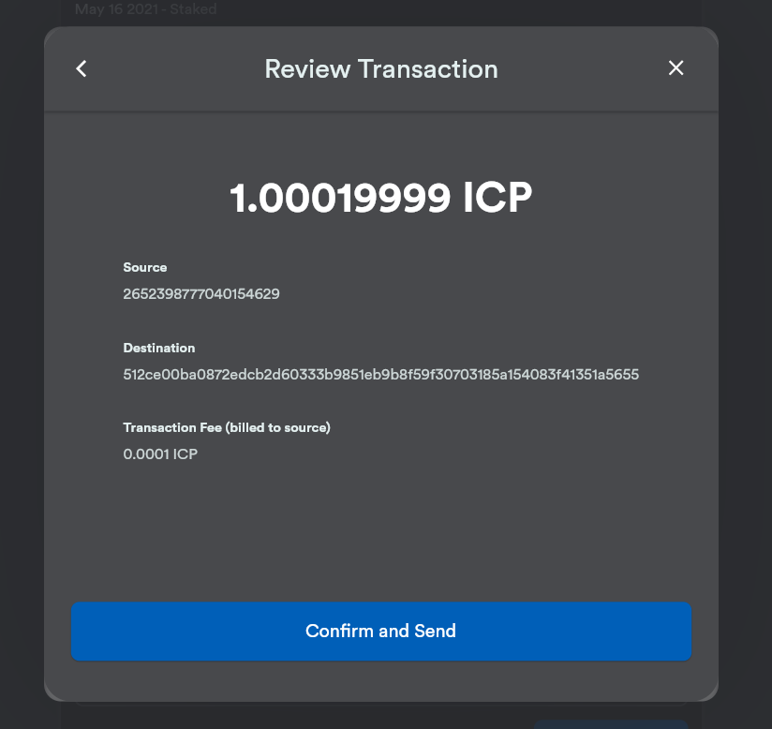
Task: Click the Transaction Fee heading
Action: pos(172,427)
